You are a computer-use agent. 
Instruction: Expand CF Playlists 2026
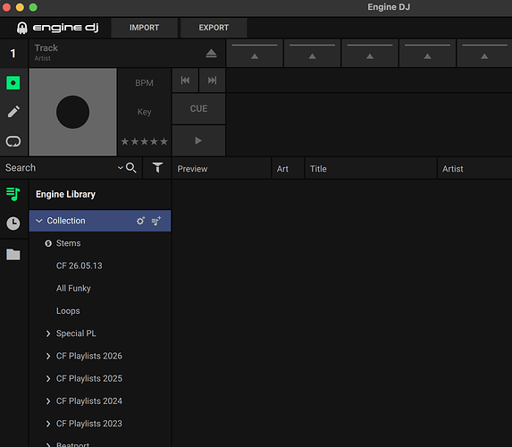click(48, 356)
